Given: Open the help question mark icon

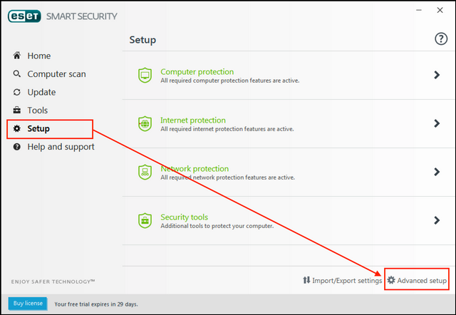Looking at the screenshot, I should point(440,39).
